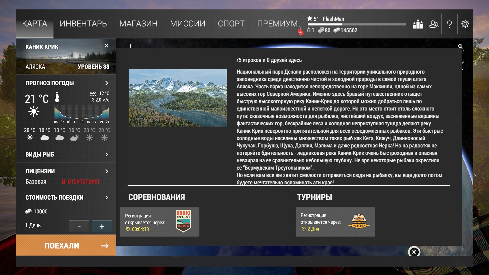Expand the Виды рыб section
489x275 pixels.
(x=107, y=155)
